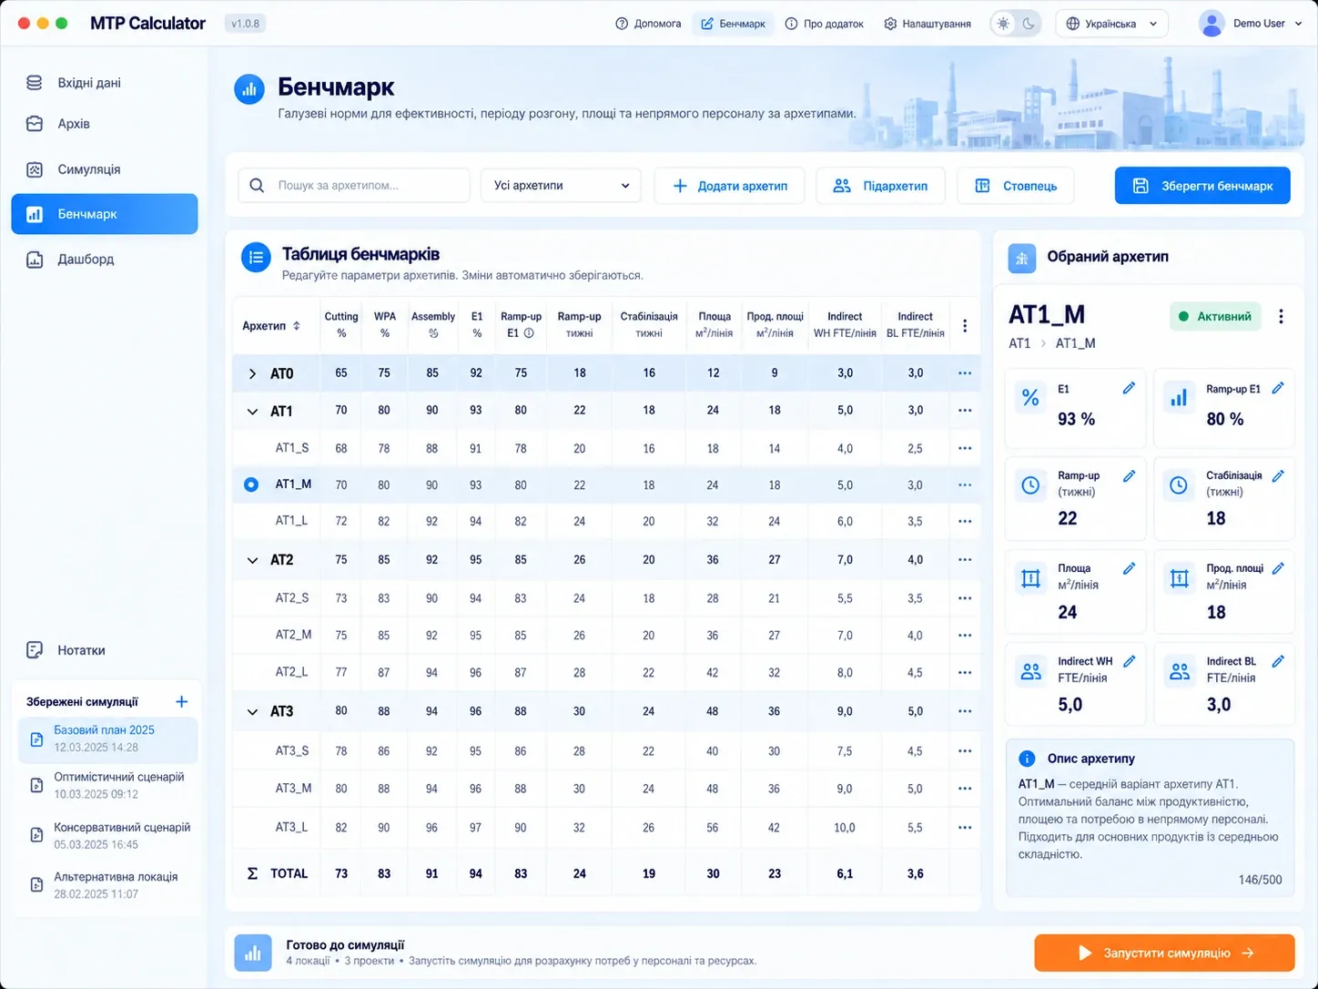Edit the Indirect BL card pencil icon
The height and width of the screenshot is (989, 1318).
[1278, 661]
